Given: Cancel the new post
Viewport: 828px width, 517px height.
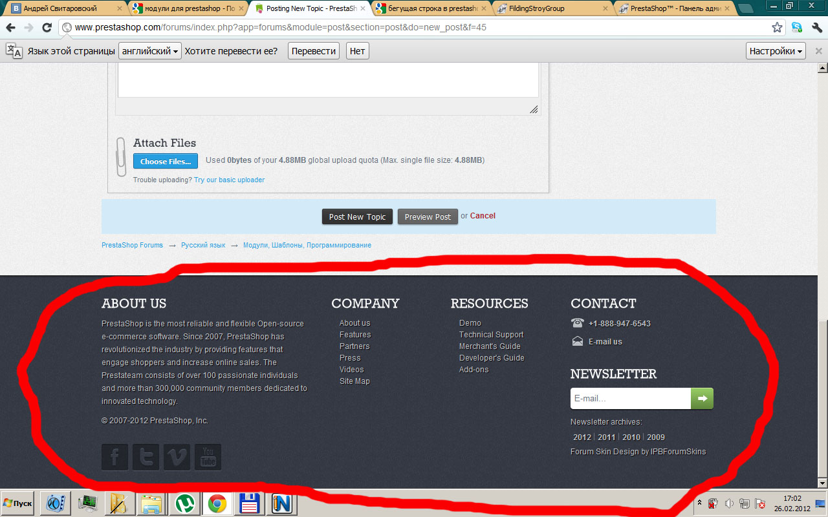Looking at the screenshot, I should 483,216.
